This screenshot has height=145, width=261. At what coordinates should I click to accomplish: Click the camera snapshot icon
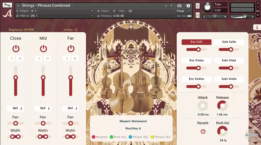[x=179, y=5]
